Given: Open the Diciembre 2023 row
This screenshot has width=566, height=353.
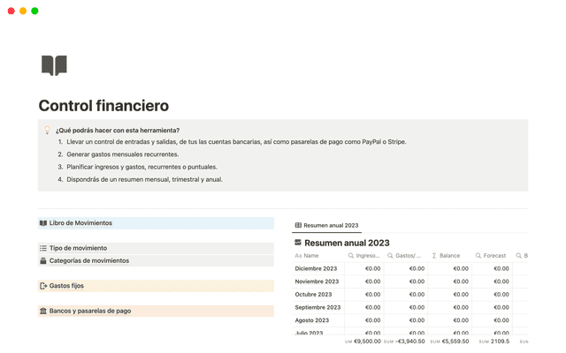Looking at the screenshot, I should (316, 268).
